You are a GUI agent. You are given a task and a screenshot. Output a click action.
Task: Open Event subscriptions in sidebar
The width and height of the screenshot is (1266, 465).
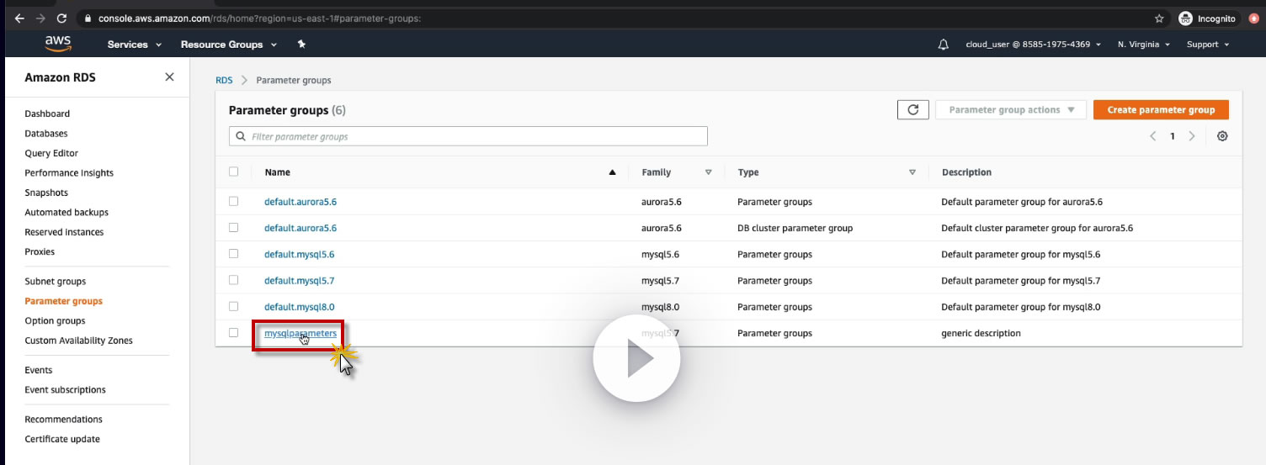tap(65, 389)
